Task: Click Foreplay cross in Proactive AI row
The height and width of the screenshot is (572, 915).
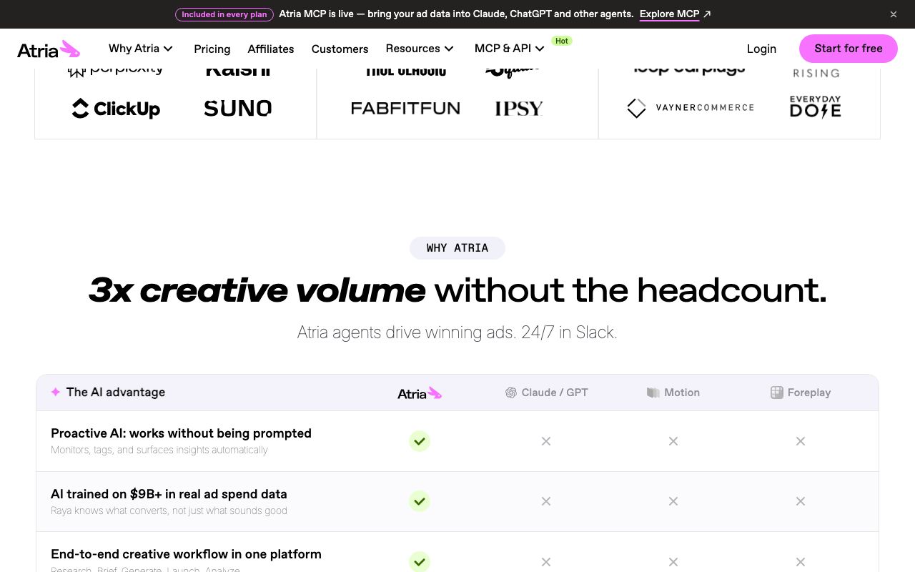Action: pyautogui.click(x=801, y=441)
